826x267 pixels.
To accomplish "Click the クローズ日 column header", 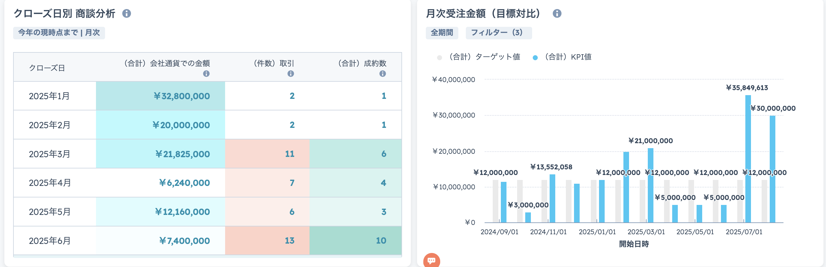I will tap(47, 68).
